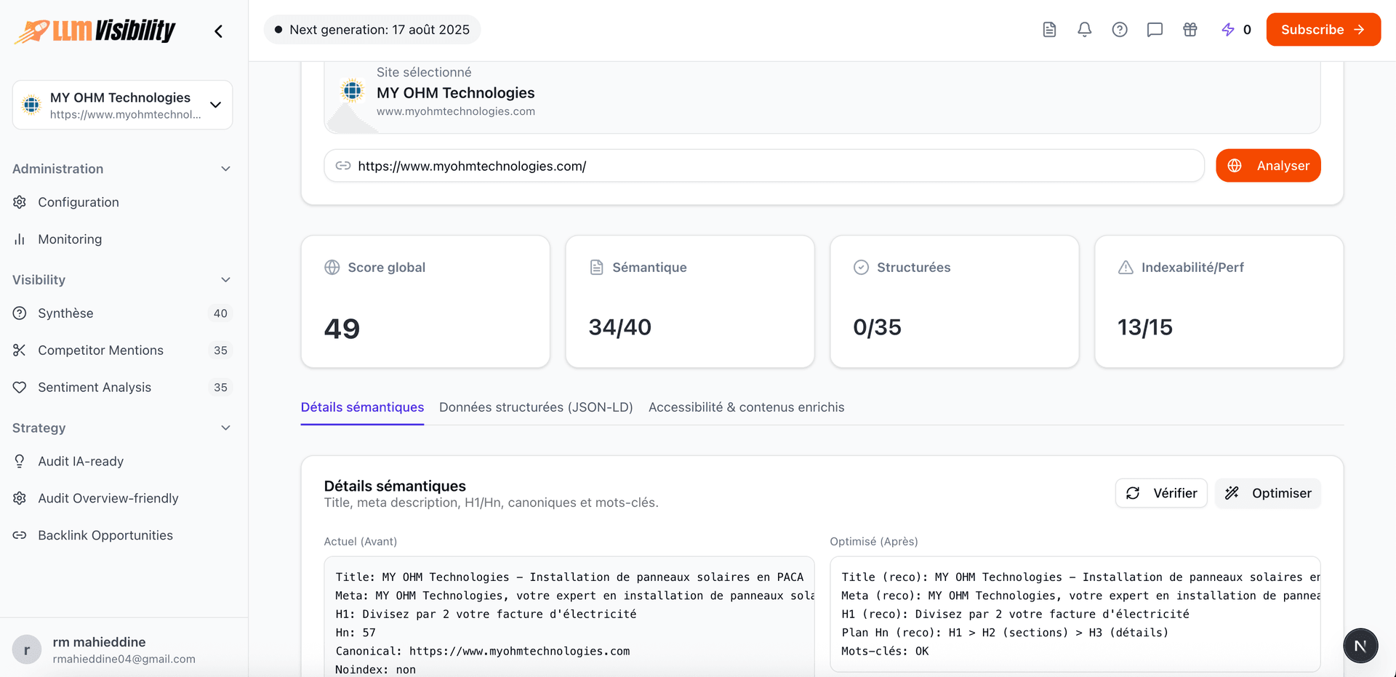
Task: Open Competitor Mentions in sidebar
Action: pos(100,350)
